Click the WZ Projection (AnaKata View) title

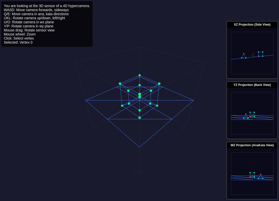coord(252,145)
